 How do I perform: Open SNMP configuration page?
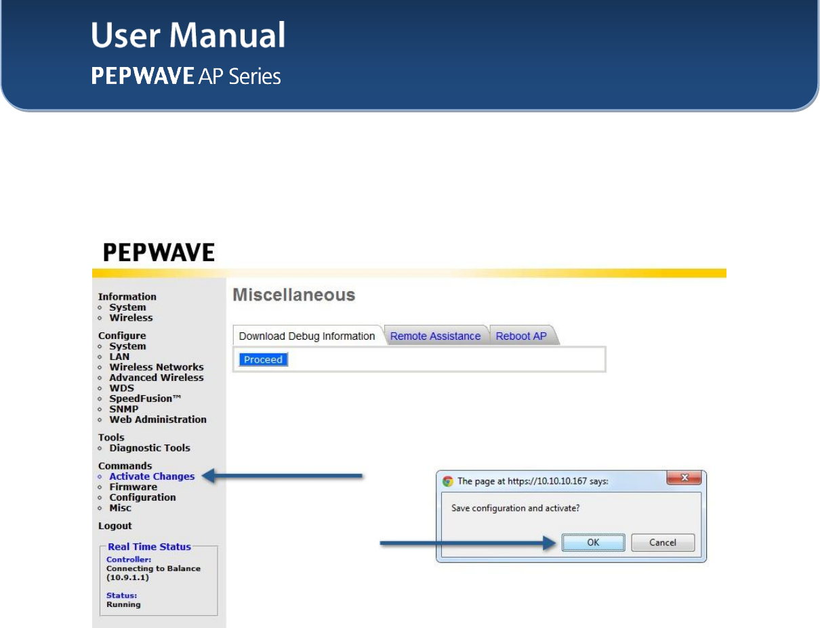coord(124,409)
